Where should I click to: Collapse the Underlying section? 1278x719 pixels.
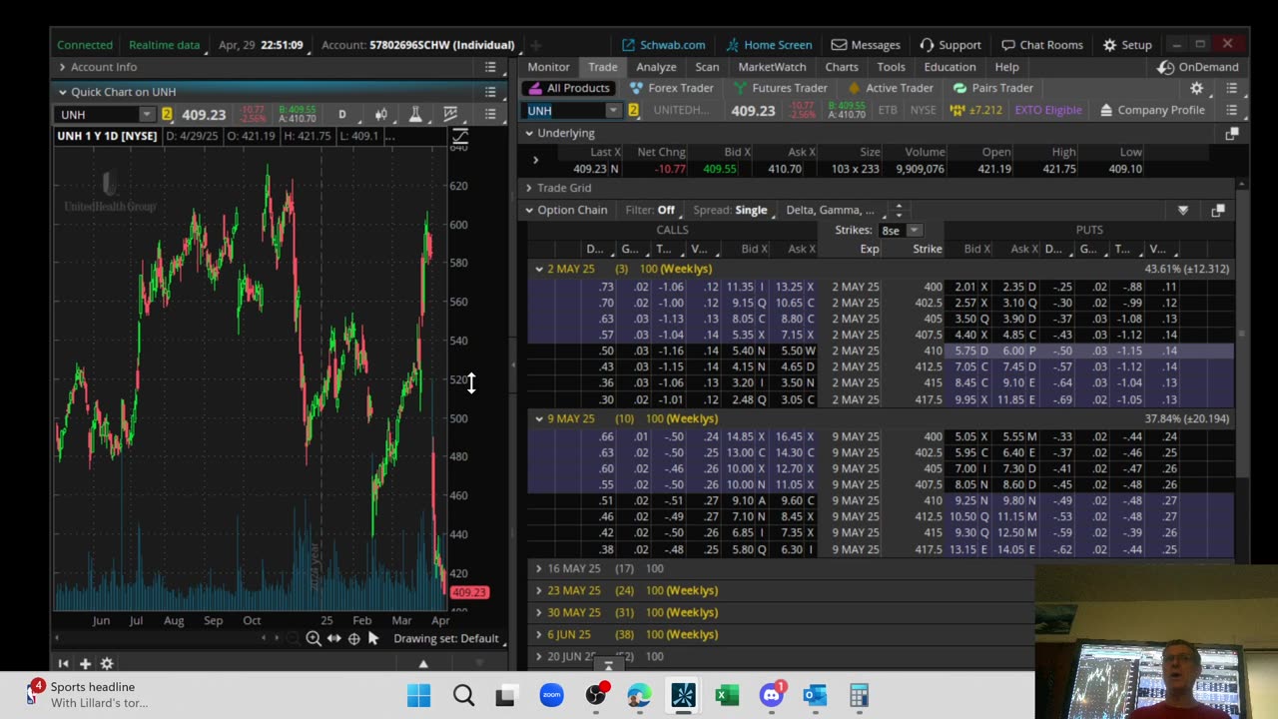(529, 133)
